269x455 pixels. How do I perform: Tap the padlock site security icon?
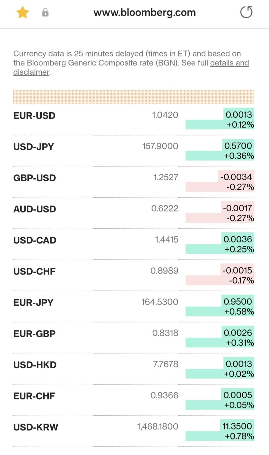point(45,13)
